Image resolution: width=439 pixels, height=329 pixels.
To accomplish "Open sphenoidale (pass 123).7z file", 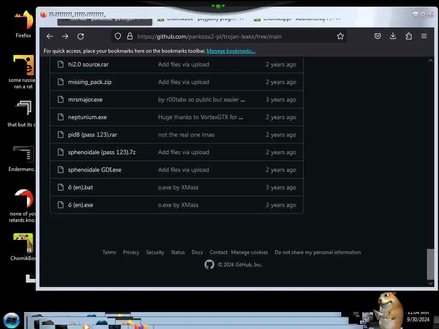I will coord(102,152).
